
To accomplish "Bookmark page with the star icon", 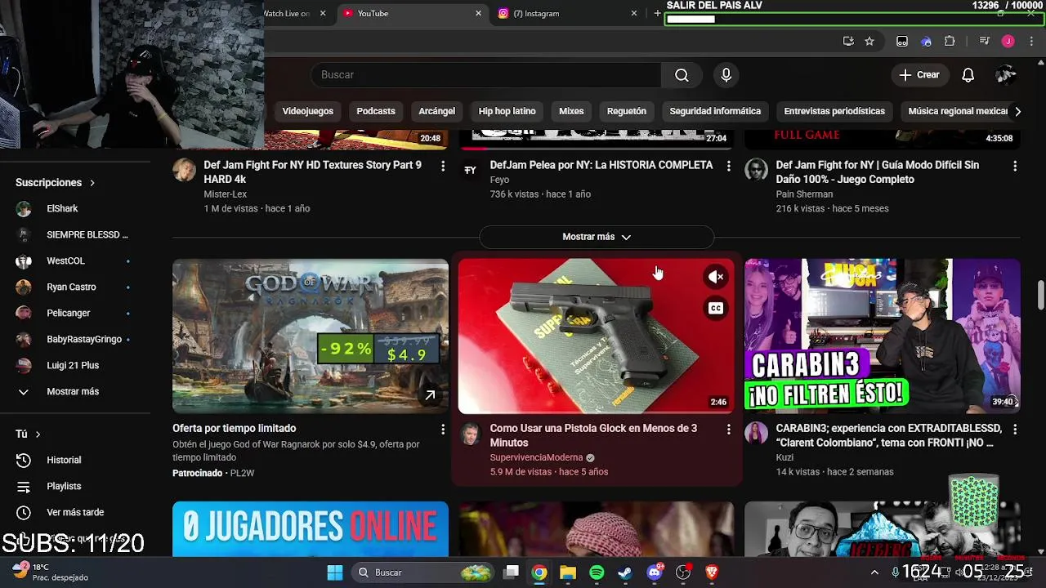I will click(x=869, y=42).
